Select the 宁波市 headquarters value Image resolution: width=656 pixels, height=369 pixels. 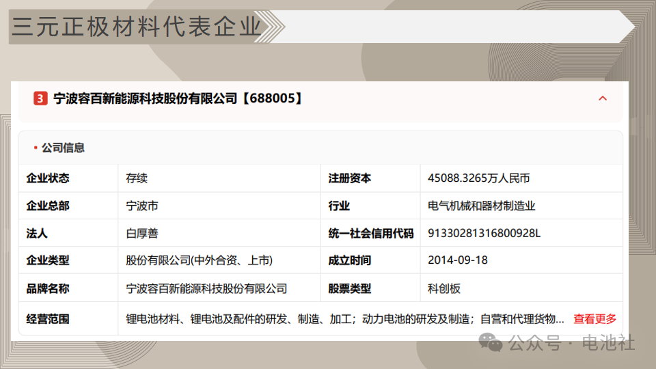(142, 206)
